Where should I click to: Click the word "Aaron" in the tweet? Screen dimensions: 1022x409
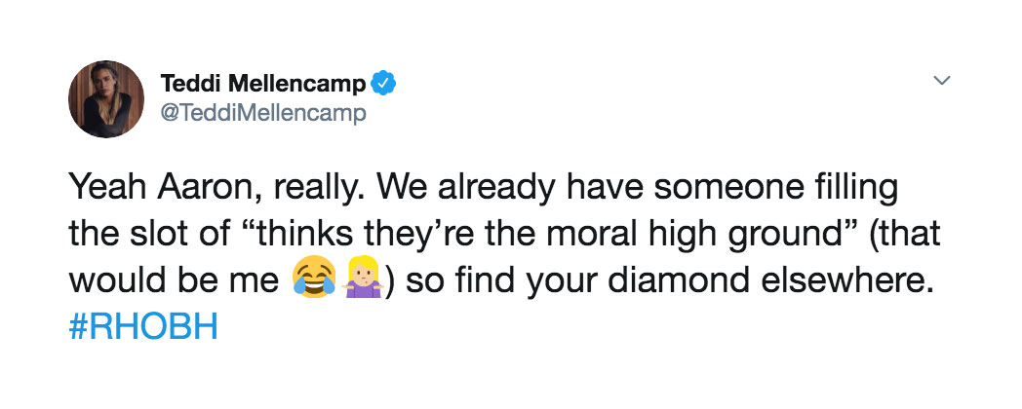tap(203, 185)
